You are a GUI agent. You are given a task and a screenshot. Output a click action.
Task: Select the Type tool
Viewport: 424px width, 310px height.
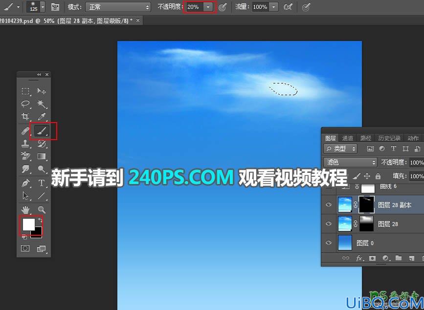pos(42,183)
